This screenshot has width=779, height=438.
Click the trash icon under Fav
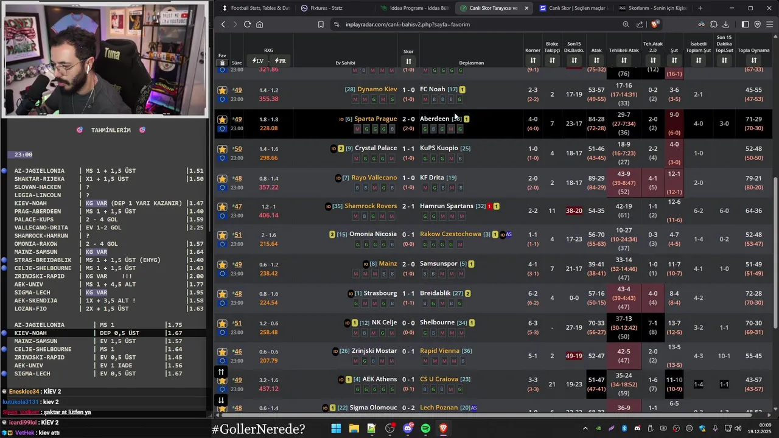(x=222, y=63)
